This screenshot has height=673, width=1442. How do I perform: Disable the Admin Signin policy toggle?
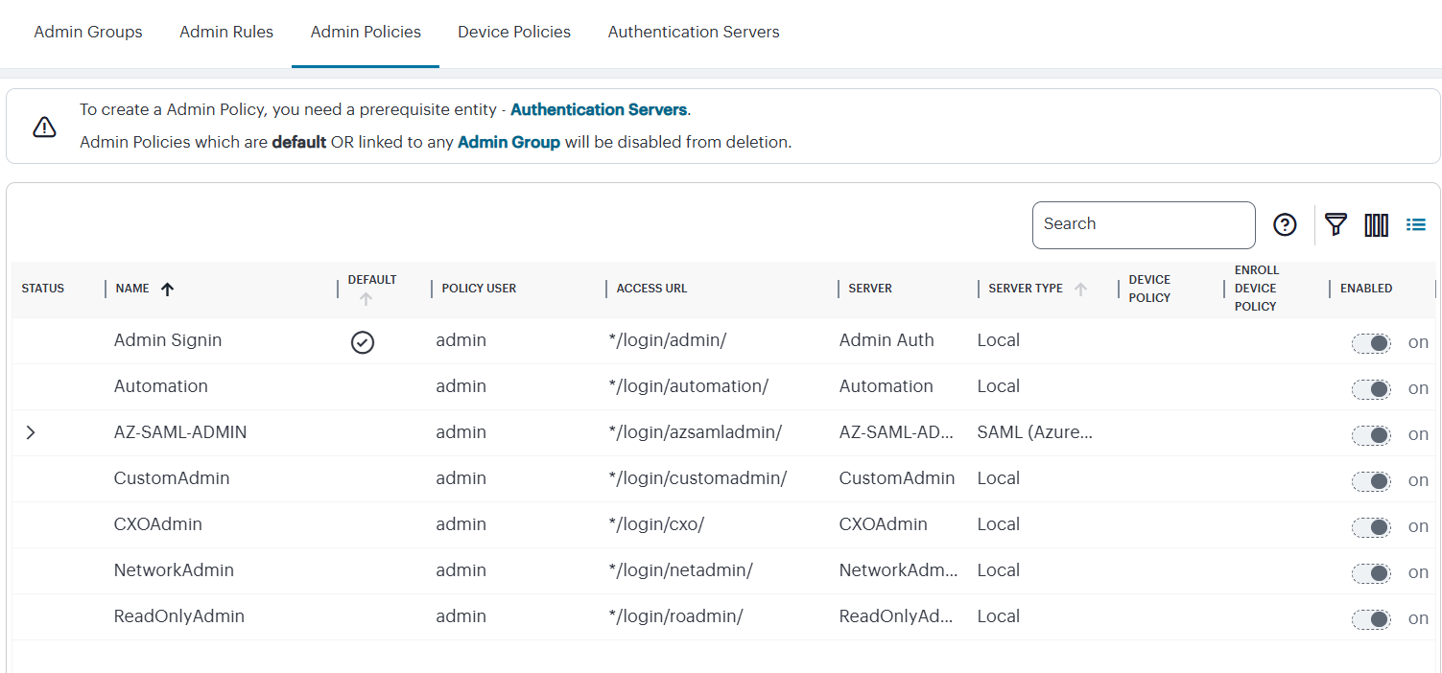[1371, 343]
